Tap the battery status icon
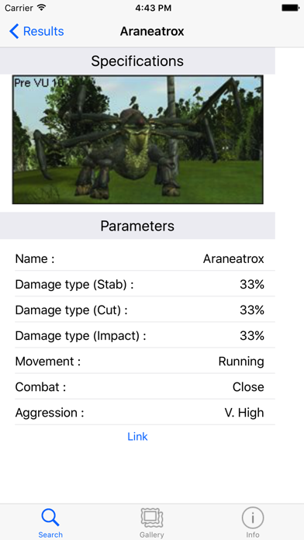This screenshot has width=304, height=540. (x=290, y=8)
